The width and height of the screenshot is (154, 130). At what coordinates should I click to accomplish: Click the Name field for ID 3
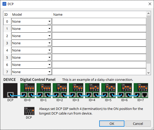pos(99,43)
